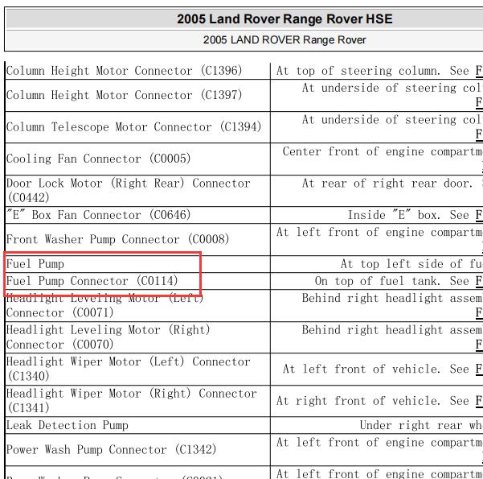Click 'On top of fuel tank' location text
The height and width of the screenshot is (479, 483).
(x=378, y=281)
